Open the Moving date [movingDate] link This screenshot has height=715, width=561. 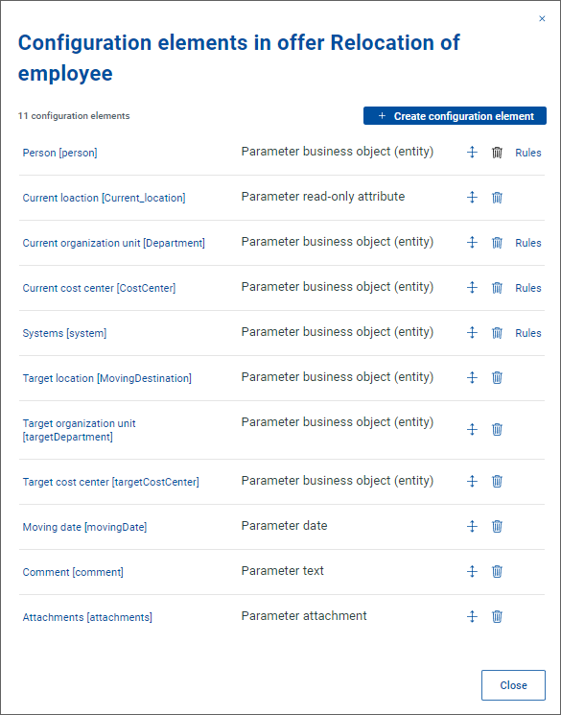coord(84,527)
